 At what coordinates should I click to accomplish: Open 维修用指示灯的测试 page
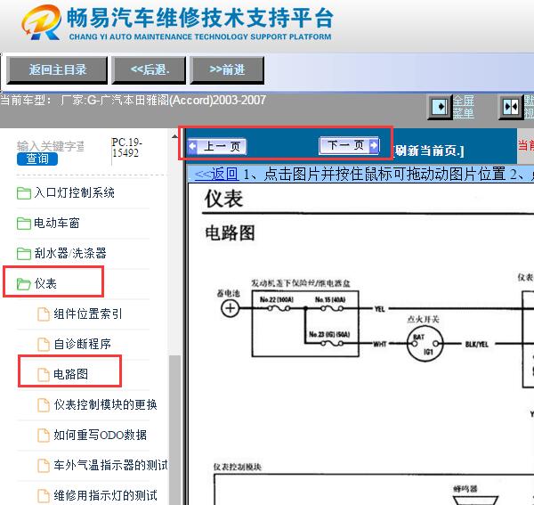point(105,495)
